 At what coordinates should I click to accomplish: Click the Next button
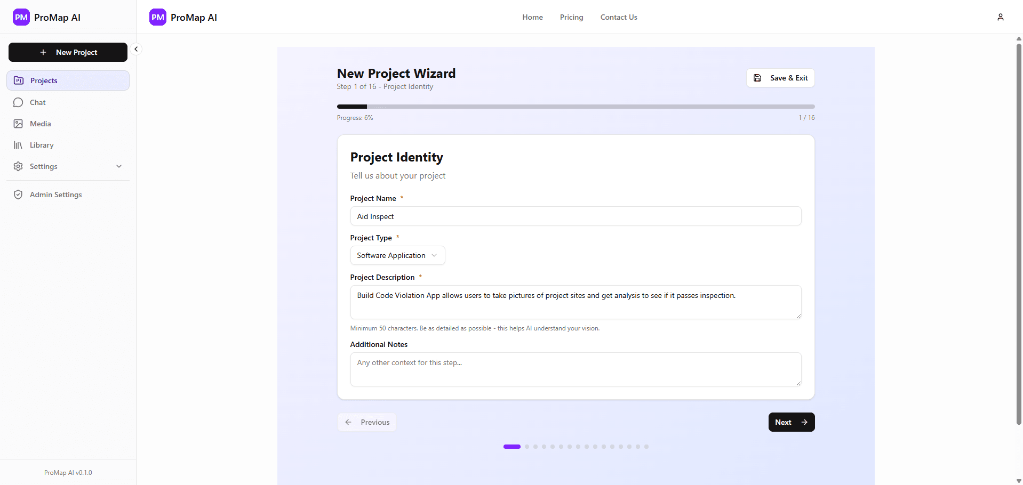tap(791, 422)
